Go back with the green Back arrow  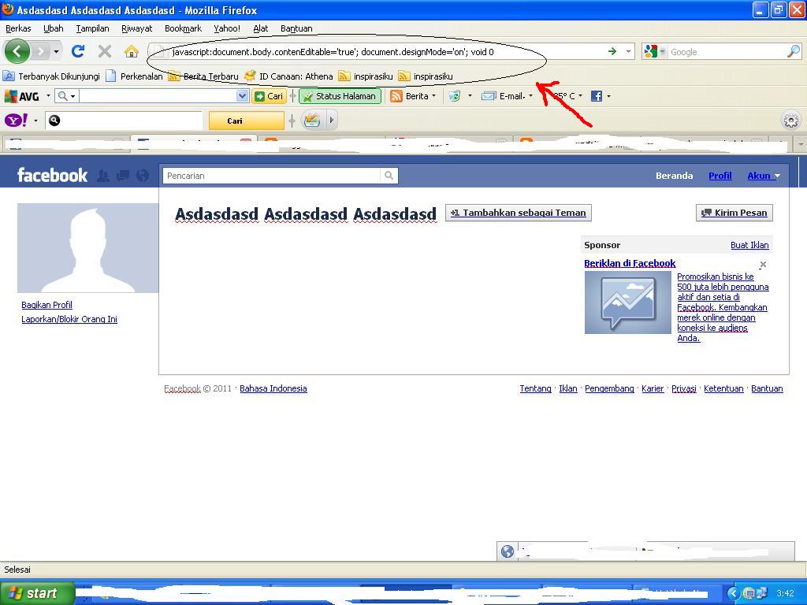pyautogui.click(x=17, y=51)
